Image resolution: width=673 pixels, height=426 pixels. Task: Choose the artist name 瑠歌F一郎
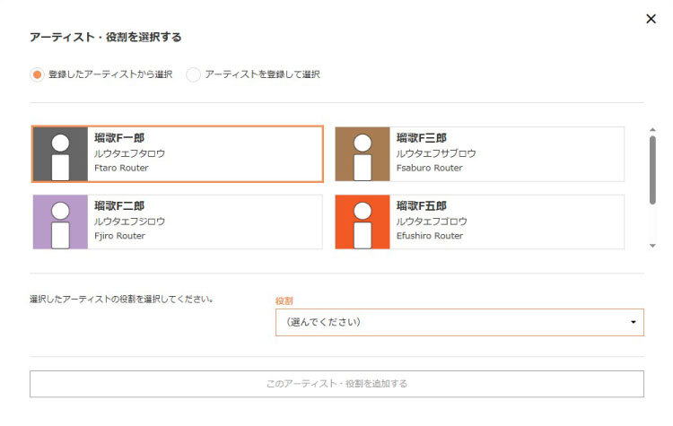click(x=119, y=138)
